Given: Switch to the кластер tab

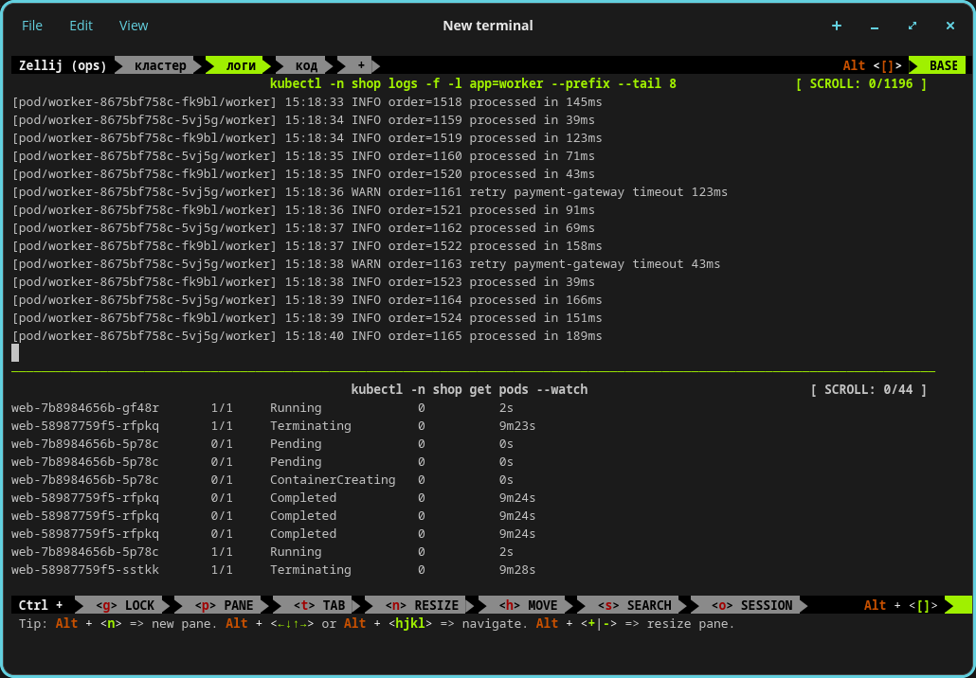Looking at the screenshot, I should (x=160, y=65).
